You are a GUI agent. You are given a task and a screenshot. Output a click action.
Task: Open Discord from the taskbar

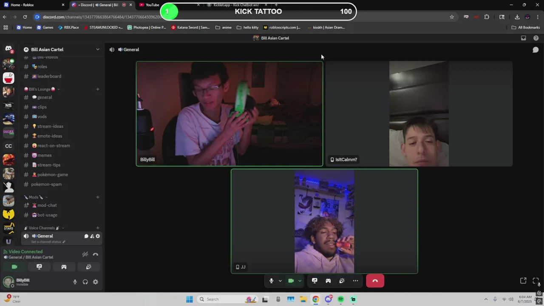point(328,299)
